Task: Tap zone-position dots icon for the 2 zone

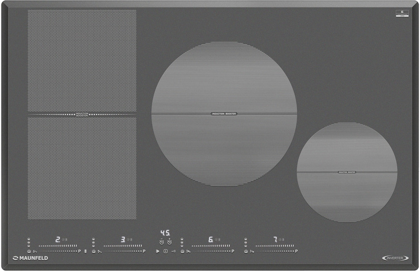Action: tap(34, 251)
